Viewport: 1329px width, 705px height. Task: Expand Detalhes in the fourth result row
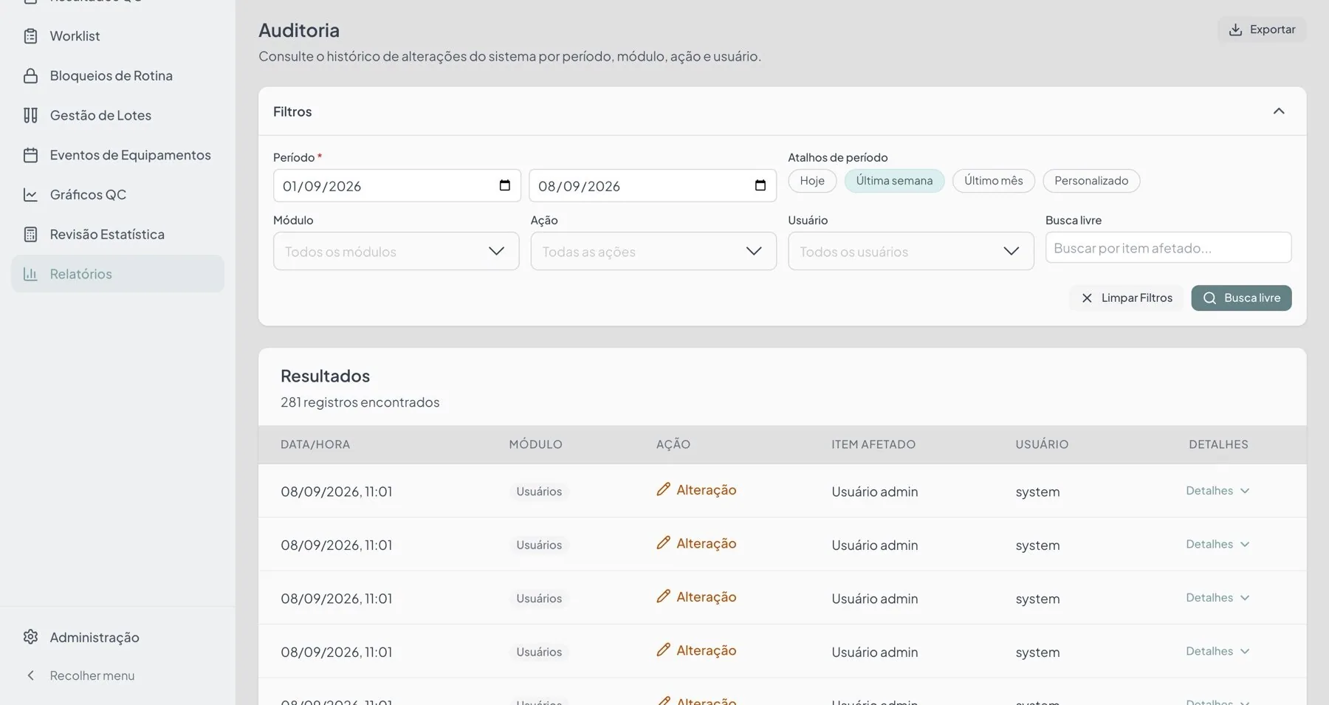1218,651
